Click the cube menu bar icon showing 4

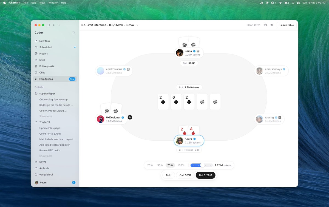[274, 3]
